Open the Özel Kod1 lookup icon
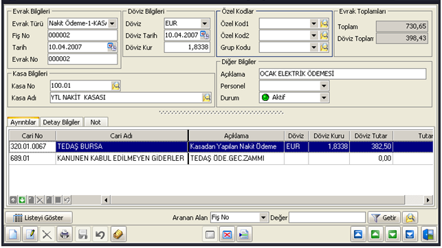This screenshot has width=442, height=248. coord(324,23)
